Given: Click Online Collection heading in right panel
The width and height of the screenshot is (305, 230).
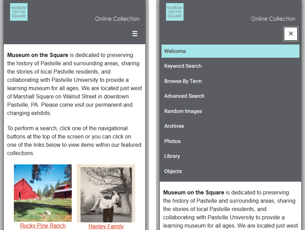Looking at the screenshot, I should [x=273, y=19].
